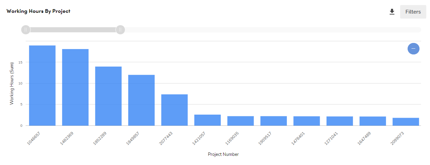Select the bar for project 1647489
This screenshot has height=165, width=430.
[373, 121]
